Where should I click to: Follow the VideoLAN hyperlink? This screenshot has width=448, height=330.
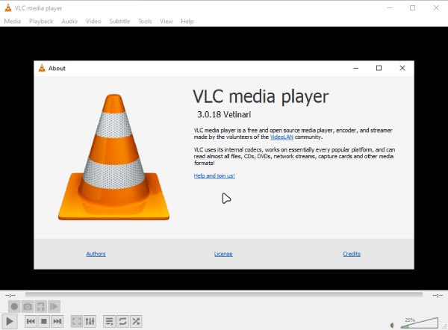281,137
